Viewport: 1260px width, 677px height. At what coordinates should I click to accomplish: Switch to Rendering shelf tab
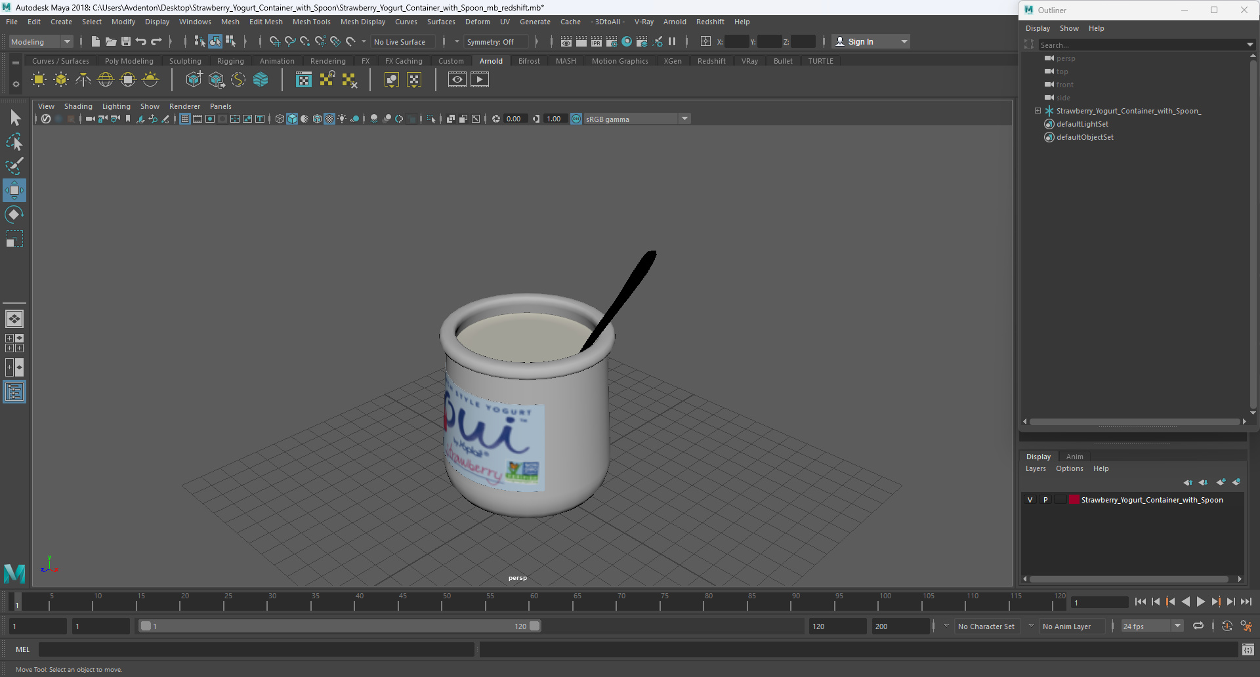[x=327, y=61]
